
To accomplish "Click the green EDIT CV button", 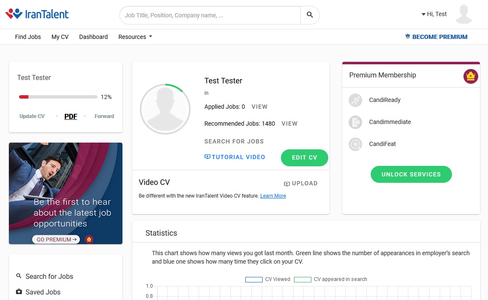I will tap(304, 157).
